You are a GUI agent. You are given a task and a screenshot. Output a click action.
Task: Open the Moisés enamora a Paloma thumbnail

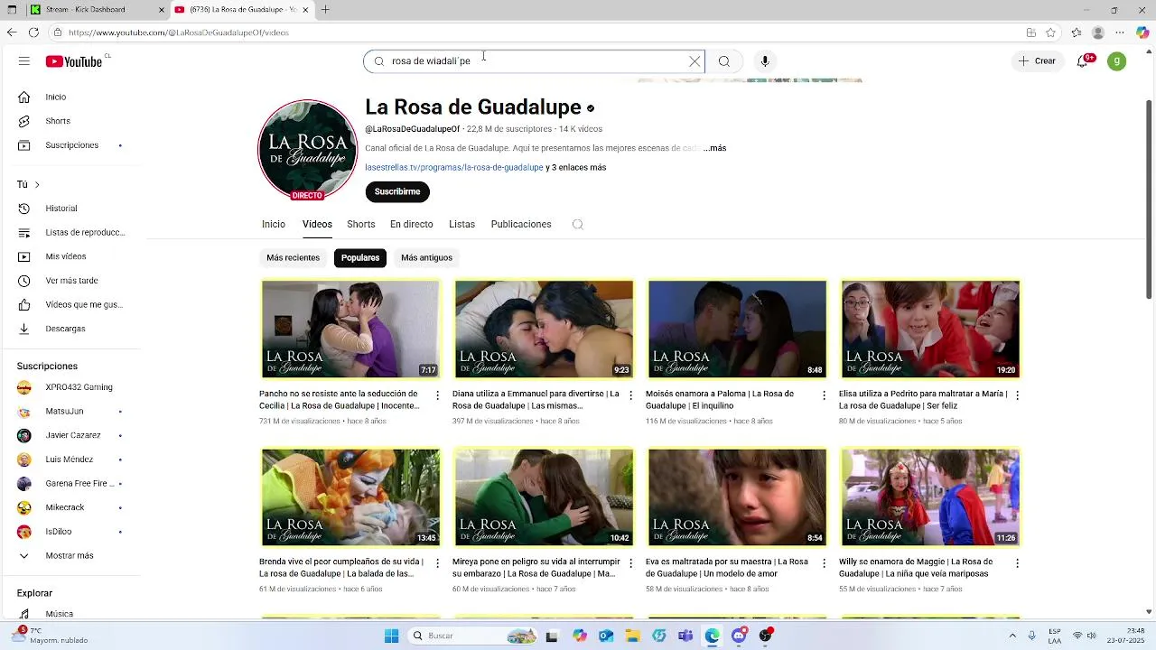point(737,329)
